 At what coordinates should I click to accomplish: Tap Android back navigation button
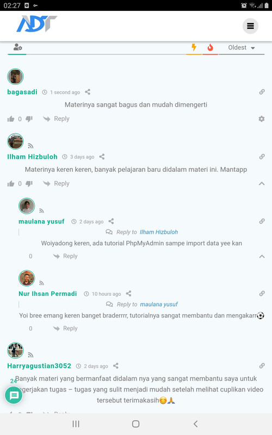pos(196,424)
